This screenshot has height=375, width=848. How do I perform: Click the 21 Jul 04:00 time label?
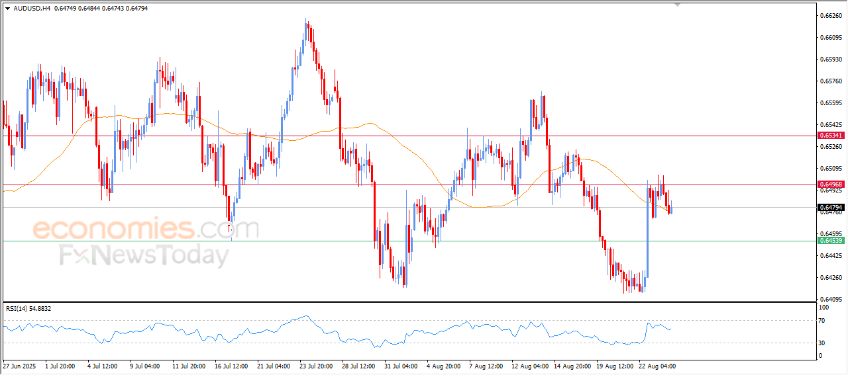(274, 365)
